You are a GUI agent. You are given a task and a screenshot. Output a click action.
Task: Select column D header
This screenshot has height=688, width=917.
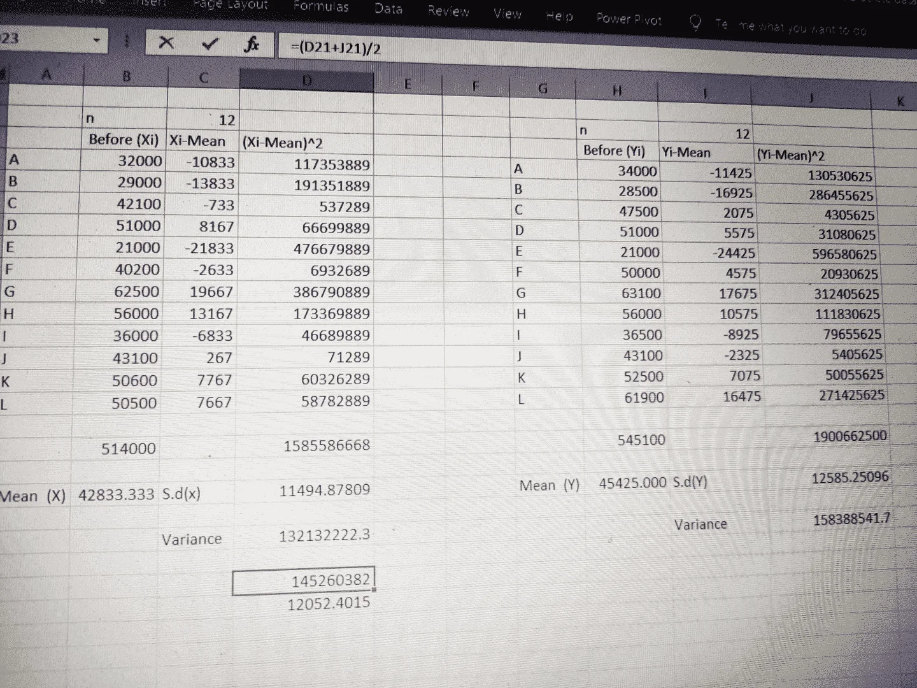pyautogui.click(x=306, y=80)
